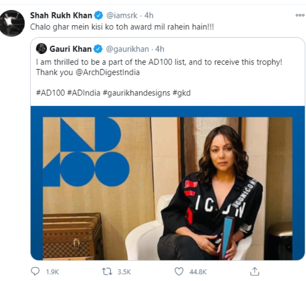Open the share tweet icon

coord(254,271)
